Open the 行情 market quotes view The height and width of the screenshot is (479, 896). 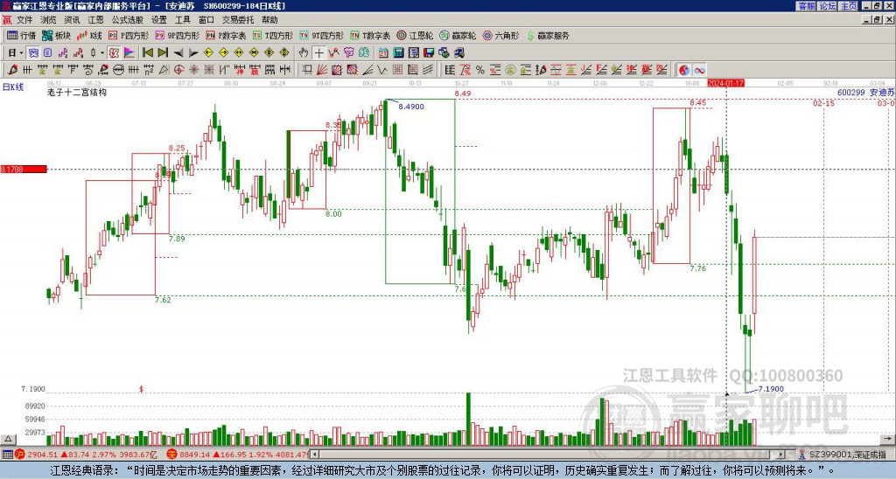[x=21, y=35]
